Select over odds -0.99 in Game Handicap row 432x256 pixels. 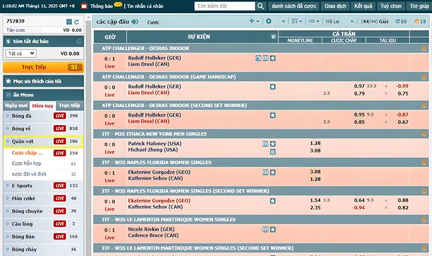402,86
